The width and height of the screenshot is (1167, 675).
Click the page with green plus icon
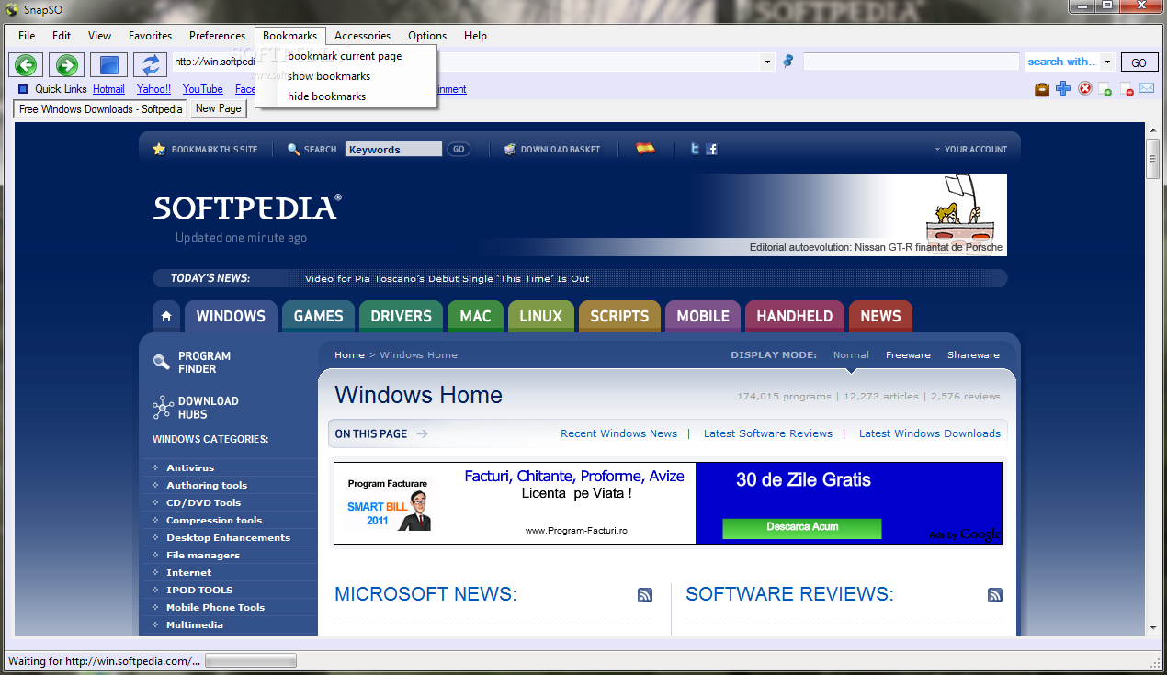coord(1105,89)
